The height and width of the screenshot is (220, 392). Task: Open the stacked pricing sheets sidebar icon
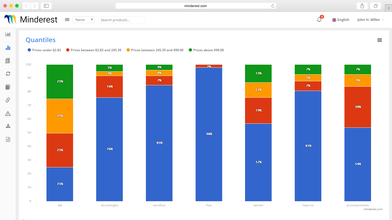point(8,61)
